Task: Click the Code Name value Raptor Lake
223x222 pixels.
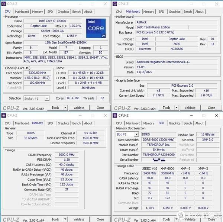Action: pos(39,26)
